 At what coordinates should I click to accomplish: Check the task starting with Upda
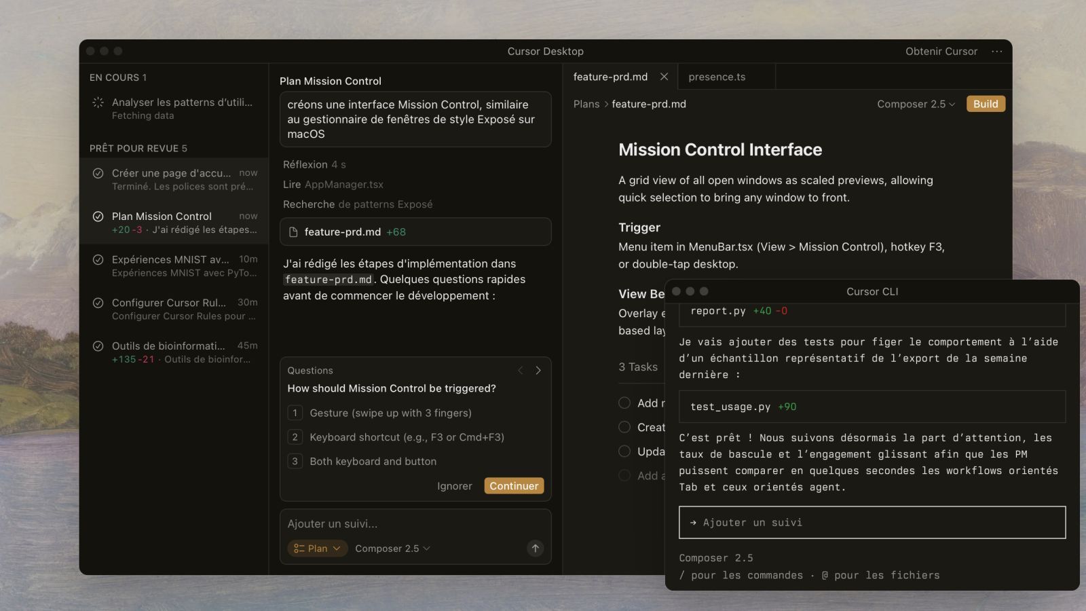[x=624, y=451]
